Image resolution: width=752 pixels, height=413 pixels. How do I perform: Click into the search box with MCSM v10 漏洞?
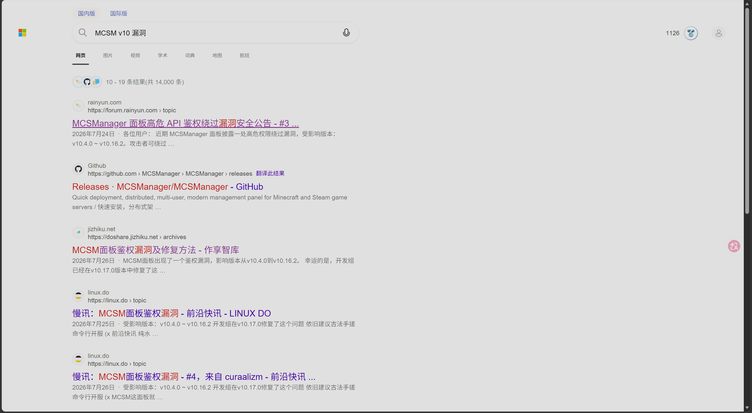(215, 33)
